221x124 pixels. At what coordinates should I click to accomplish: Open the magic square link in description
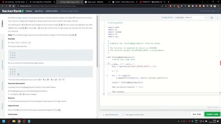22,18
